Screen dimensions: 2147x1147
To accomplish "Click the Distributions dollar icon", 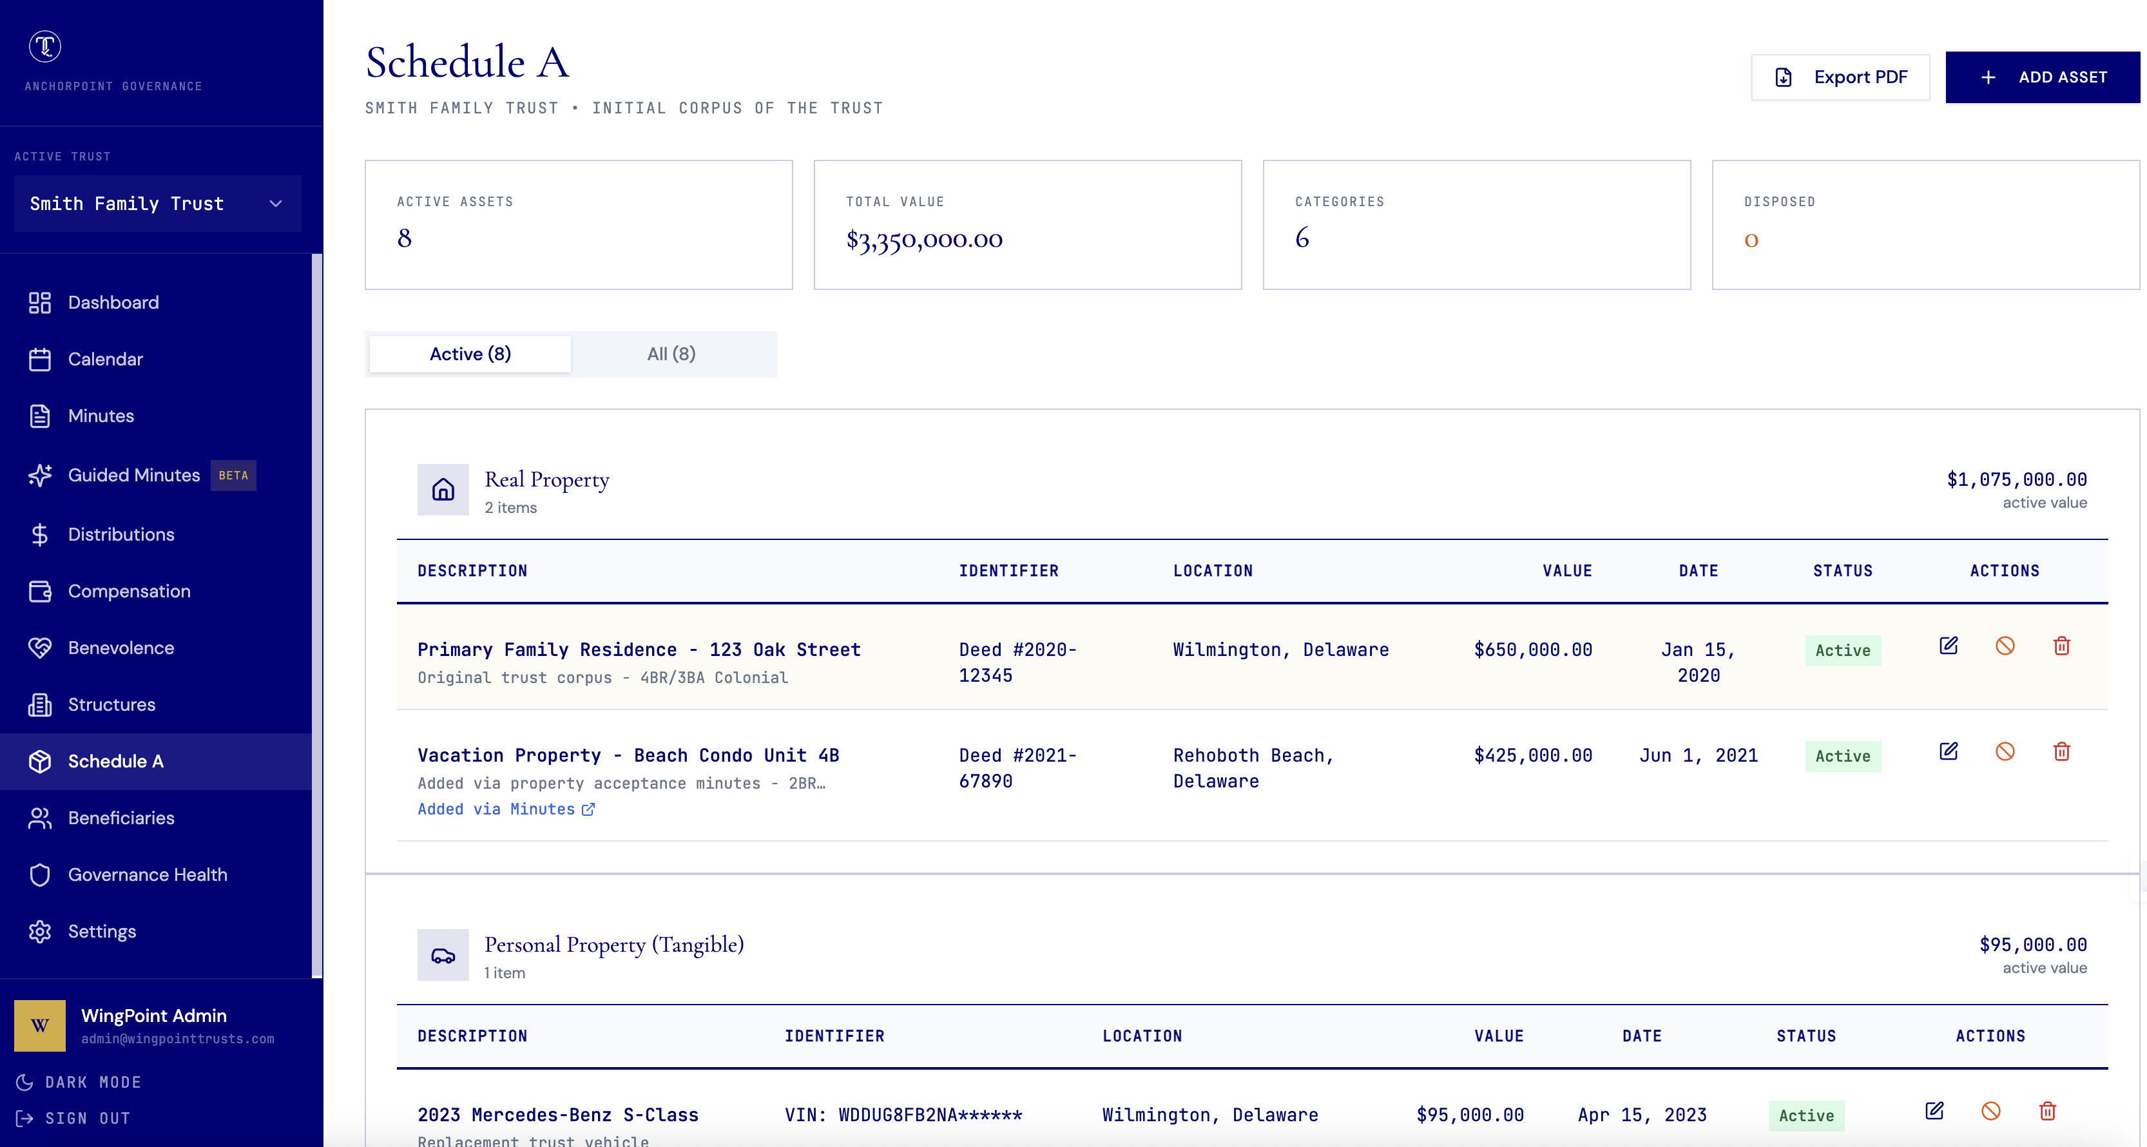I will pyautogui.click(x=40, y=534).
